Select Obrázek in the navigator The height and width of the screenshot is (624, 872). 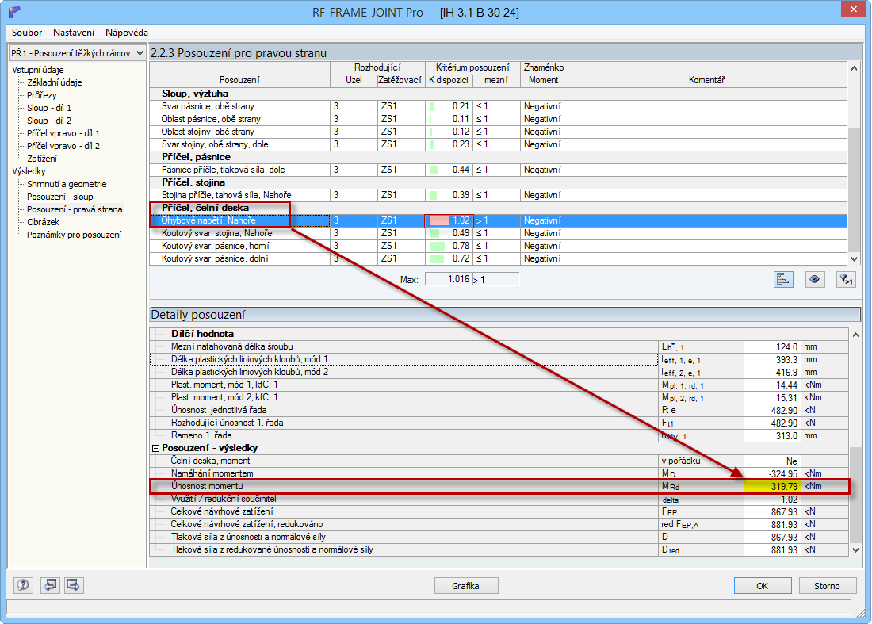pyautogui.click(x=43, y=222)
